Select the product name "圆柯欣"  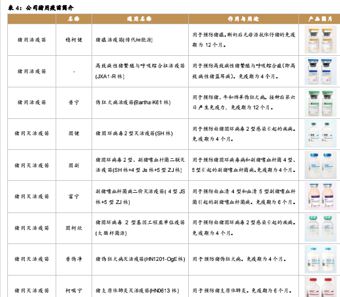(74, 228)
